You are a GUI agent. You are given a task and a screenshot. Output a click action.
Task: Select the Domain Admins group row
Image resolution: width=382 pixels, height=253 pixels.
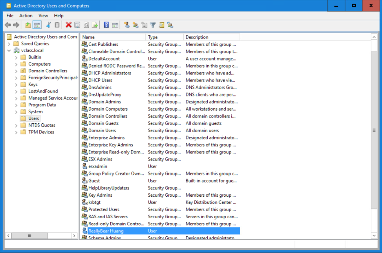pyautogui.click(x=160, y=102)
